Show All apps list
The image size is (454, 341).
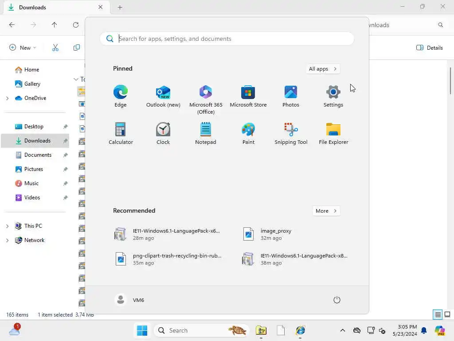point(323,69)
